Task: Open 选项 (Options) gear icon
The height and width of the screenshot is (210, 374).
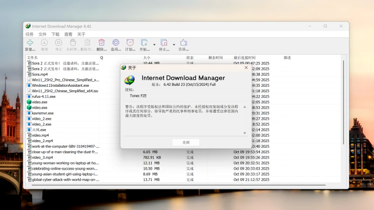Action: coord(116,43)
